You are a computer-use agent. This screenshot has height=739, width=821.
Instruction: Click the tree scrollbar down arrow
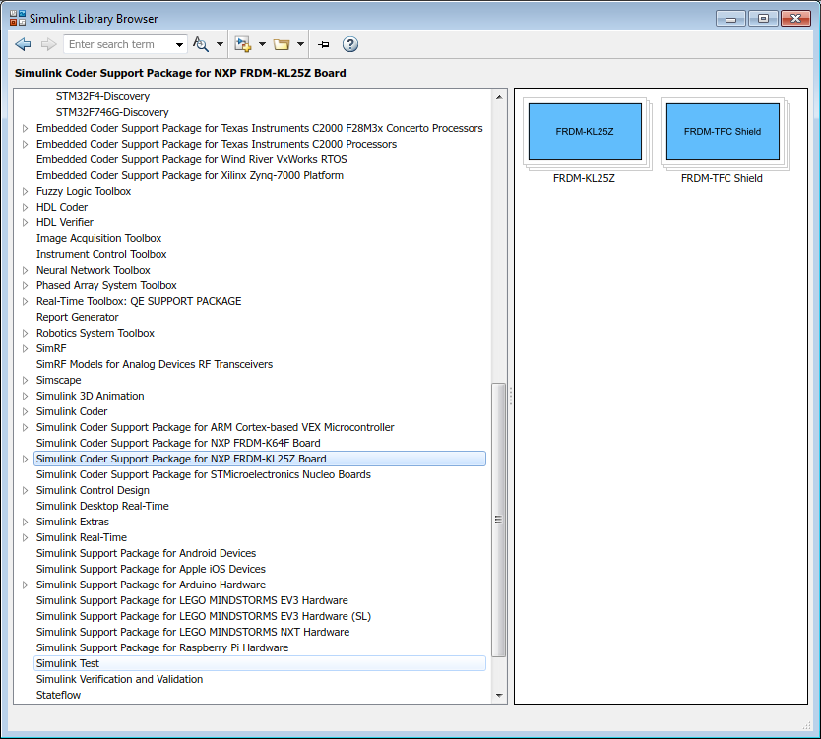click(x=499, y=696)
